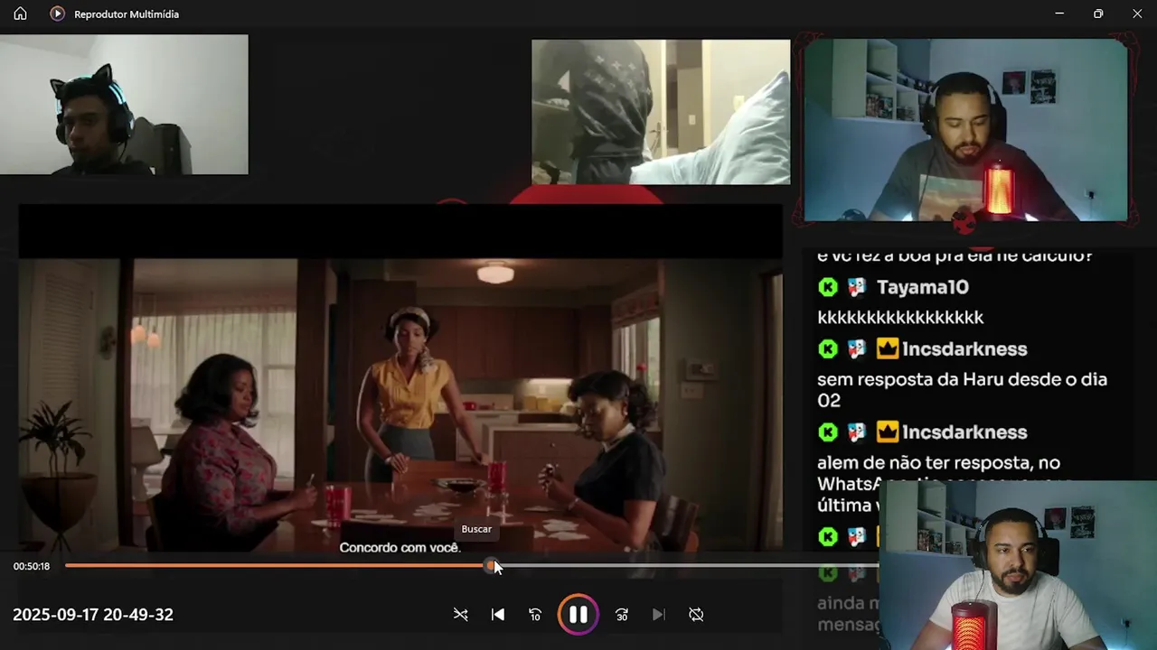This screenshot has height=650, width=1157.
Task: Click the Reprodutor Multimídia app icon
Action: click(x=57, y=14)
